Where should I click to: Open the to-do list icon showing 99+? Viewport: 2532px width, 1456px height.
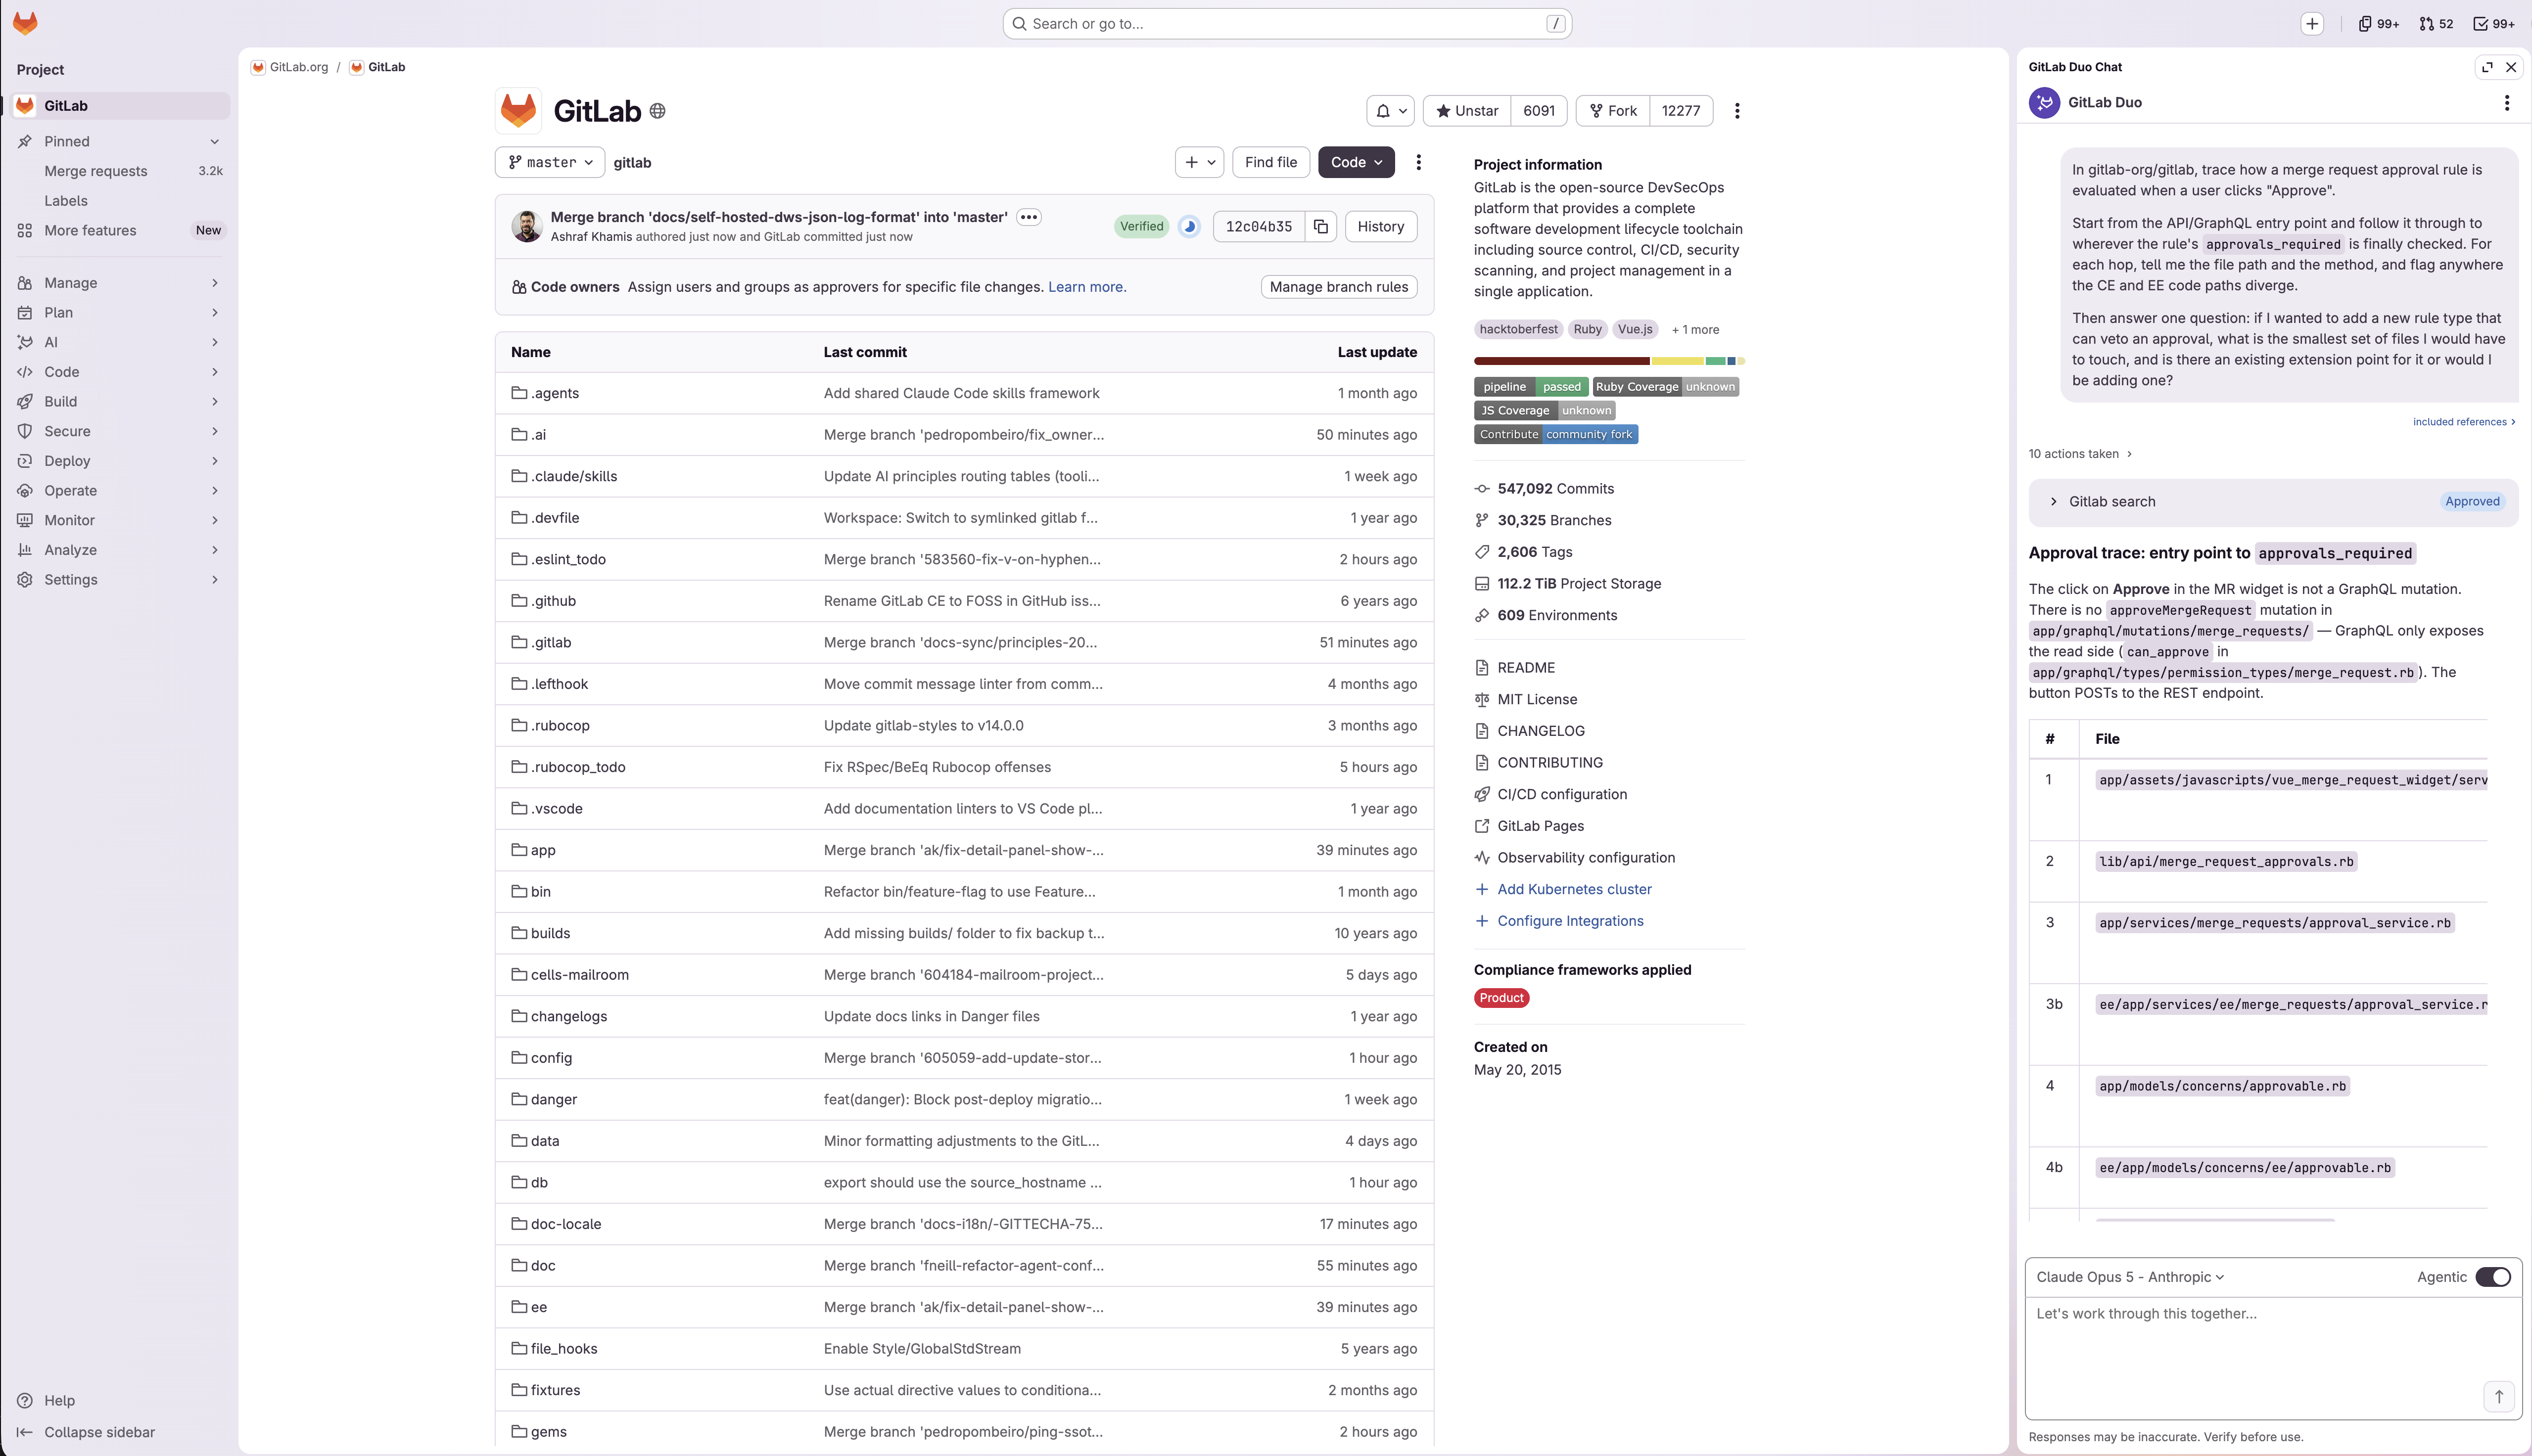pyautogui.click(x=2494, y=24)
